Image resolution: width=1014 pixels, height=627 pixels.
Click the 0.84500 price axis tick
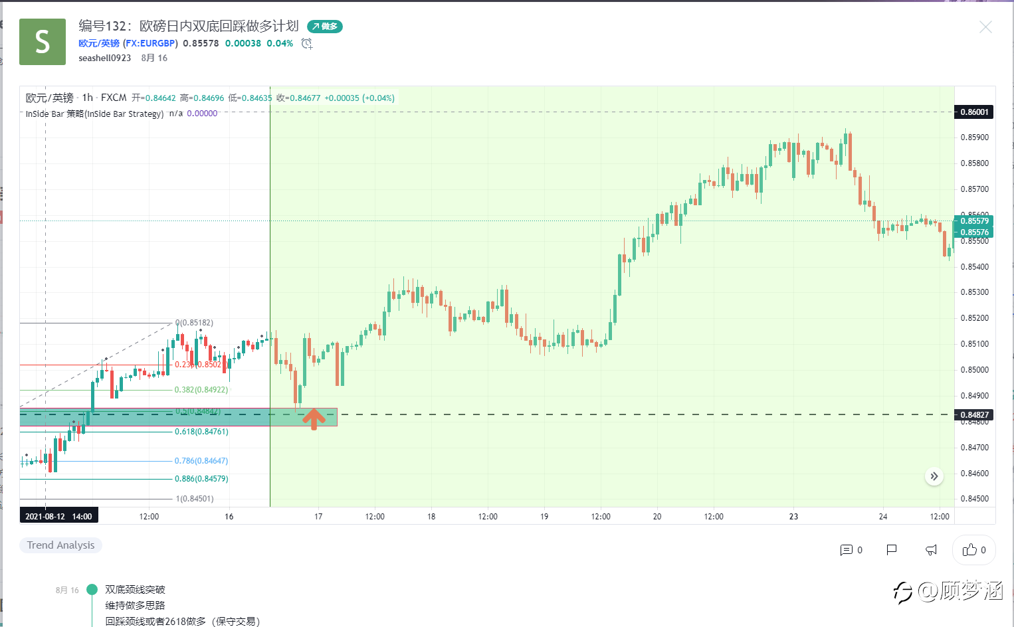click(x=974, y=499)
